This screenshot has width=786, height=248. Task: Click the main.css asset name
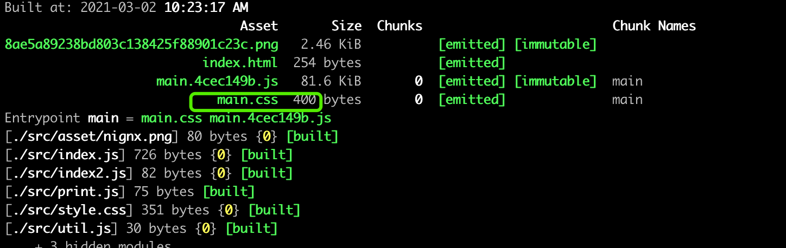248,100
